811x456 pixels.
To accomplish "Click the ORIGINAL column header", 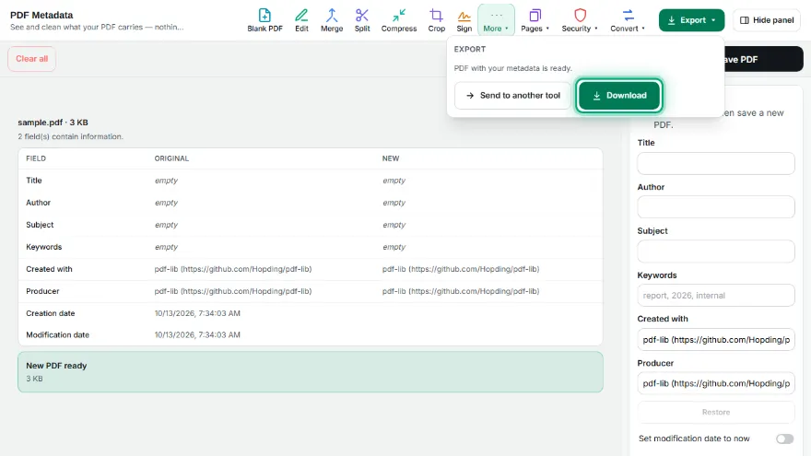I will (x=171, y=158).
